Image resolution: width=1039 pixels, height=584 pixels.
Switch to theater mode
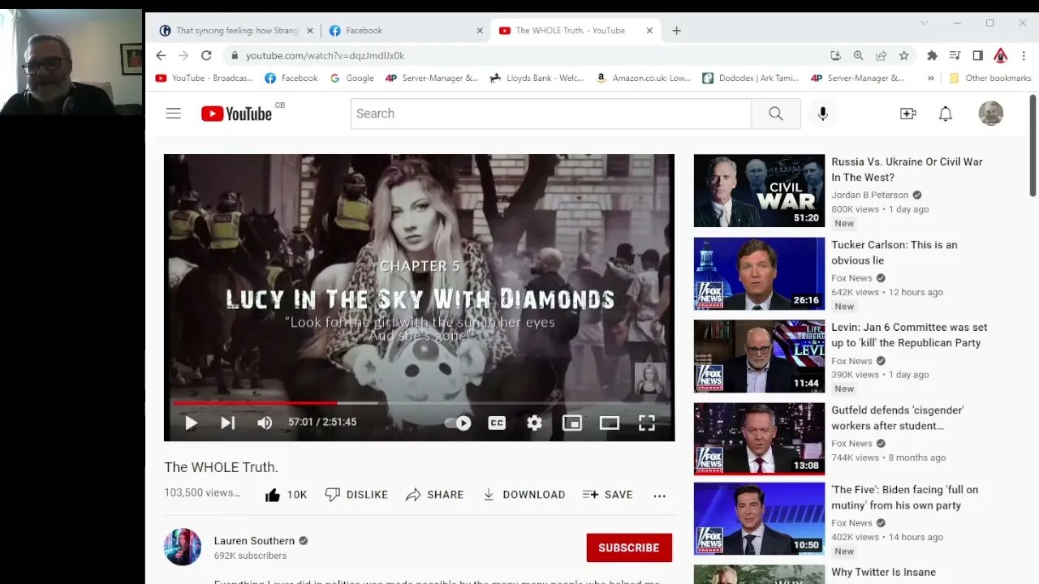tap(610, 423)
